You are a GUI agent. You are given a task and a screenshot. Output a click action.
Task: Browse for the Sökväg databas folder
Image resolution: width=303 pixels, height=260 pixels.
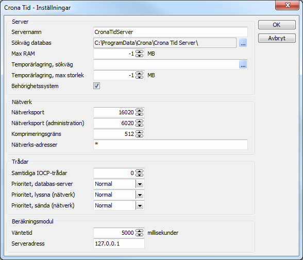pyautogui.click(x=243, y=43)
